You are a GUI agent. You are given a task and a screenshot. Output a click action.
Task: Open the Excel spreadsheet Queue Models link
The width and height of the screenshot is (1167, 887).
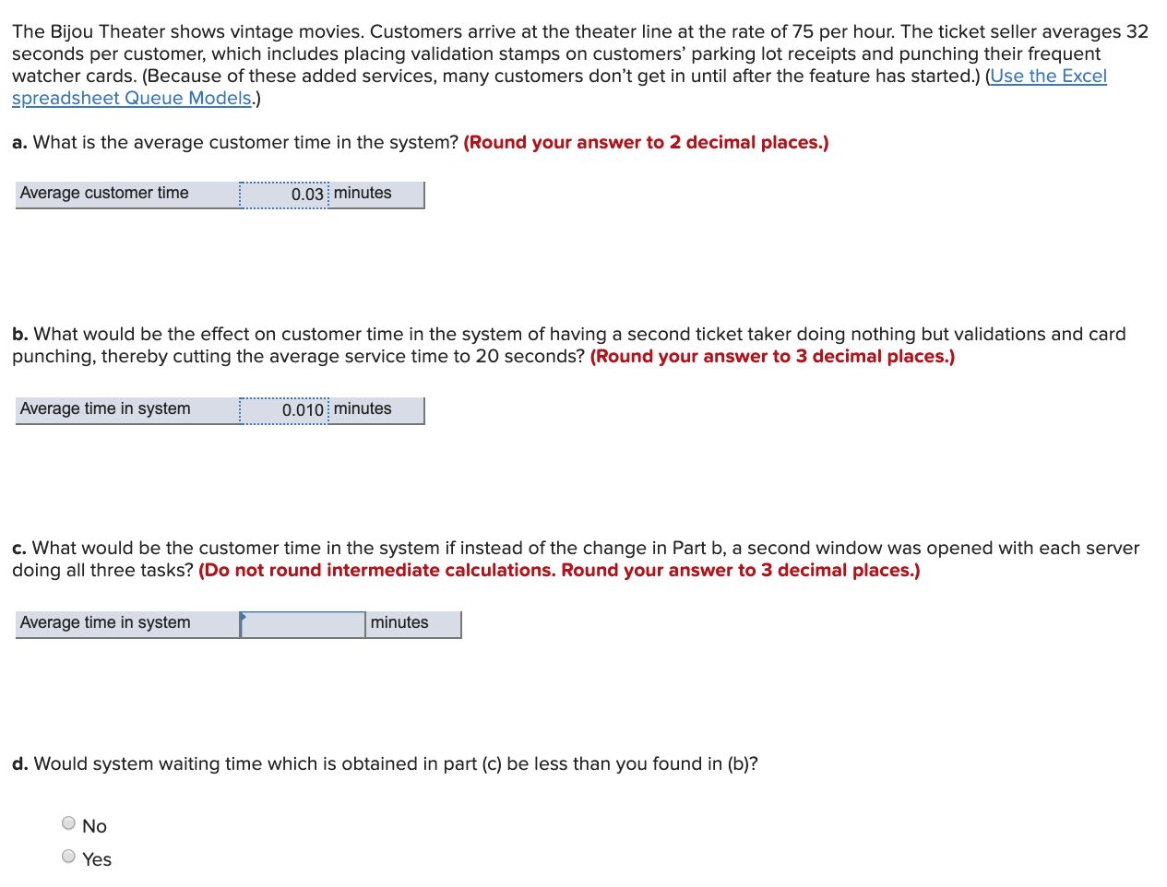(1047, 76)
